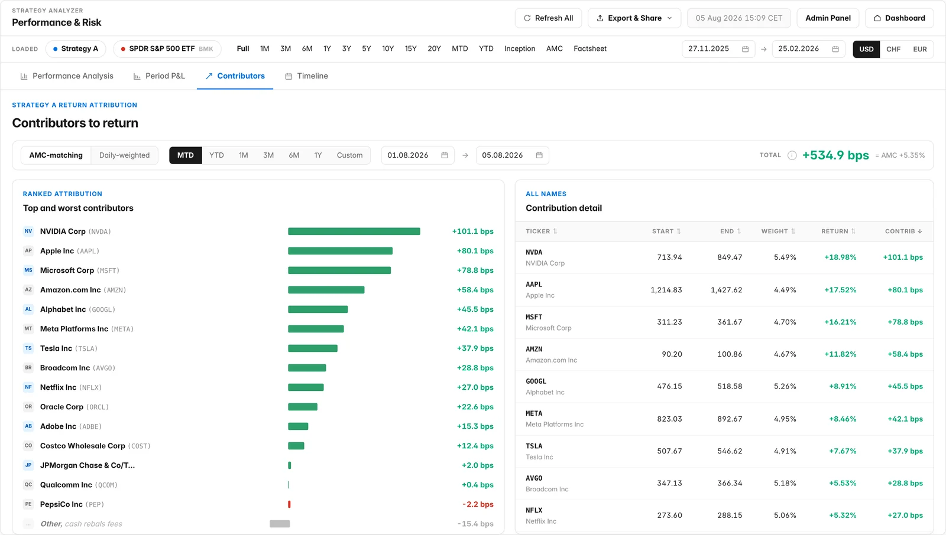Choose the 10Y period range
The height and width of the screenshot is (535, 946).
pyautogui.click(x=388, y=49)
